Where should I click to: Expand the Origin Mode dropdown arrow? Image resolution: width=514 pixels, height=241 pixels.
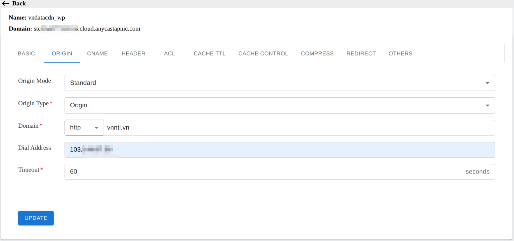(x=487, y=83)
